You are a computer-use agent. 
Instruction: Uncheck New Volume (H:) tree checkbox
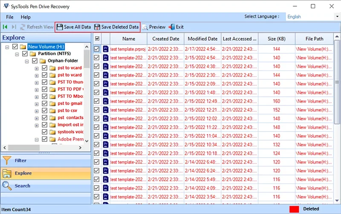(x=15, y=47)
